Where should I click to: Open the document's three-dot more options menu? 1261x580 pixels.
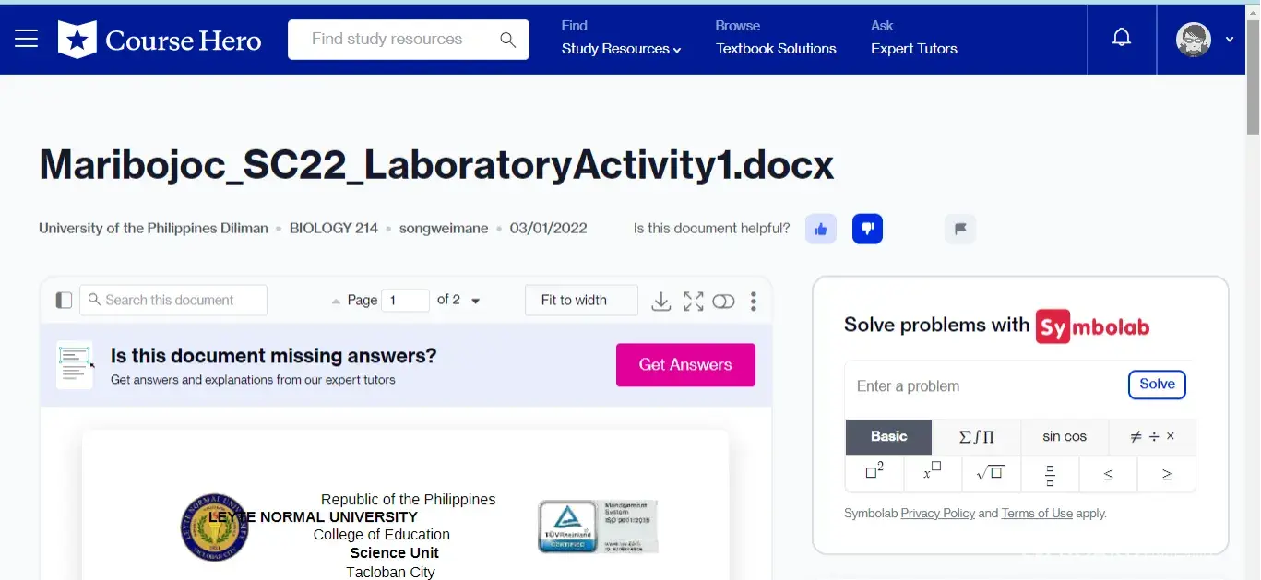pos(754,301)
